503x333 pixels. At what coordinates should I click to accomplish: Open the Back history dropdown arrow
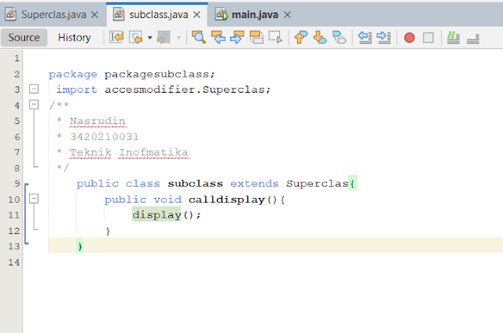[149, 38]
